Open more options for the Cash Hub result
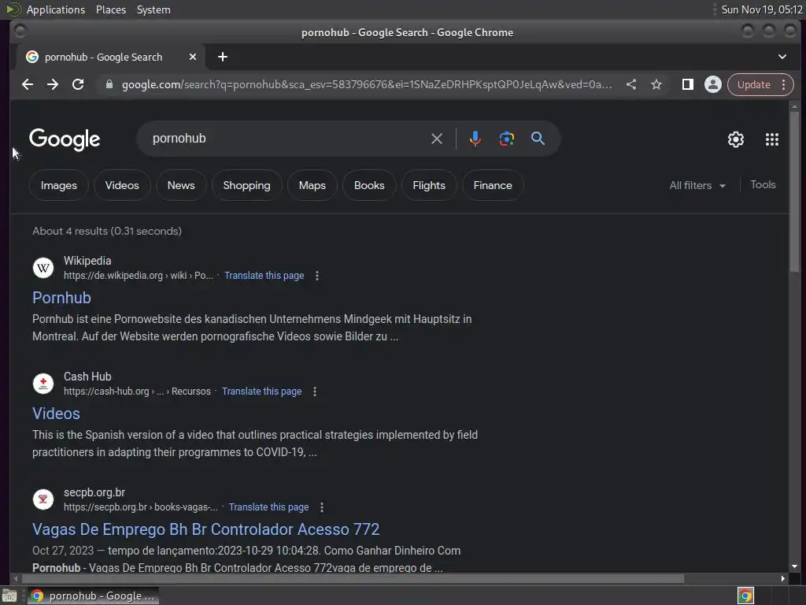This screenshot has width=806, height=605. click(x=315, y=392)
